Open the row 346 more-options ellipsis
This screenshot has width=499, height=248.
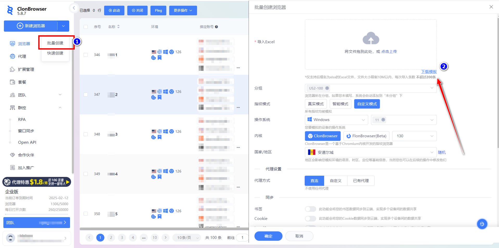coord(238,68)
